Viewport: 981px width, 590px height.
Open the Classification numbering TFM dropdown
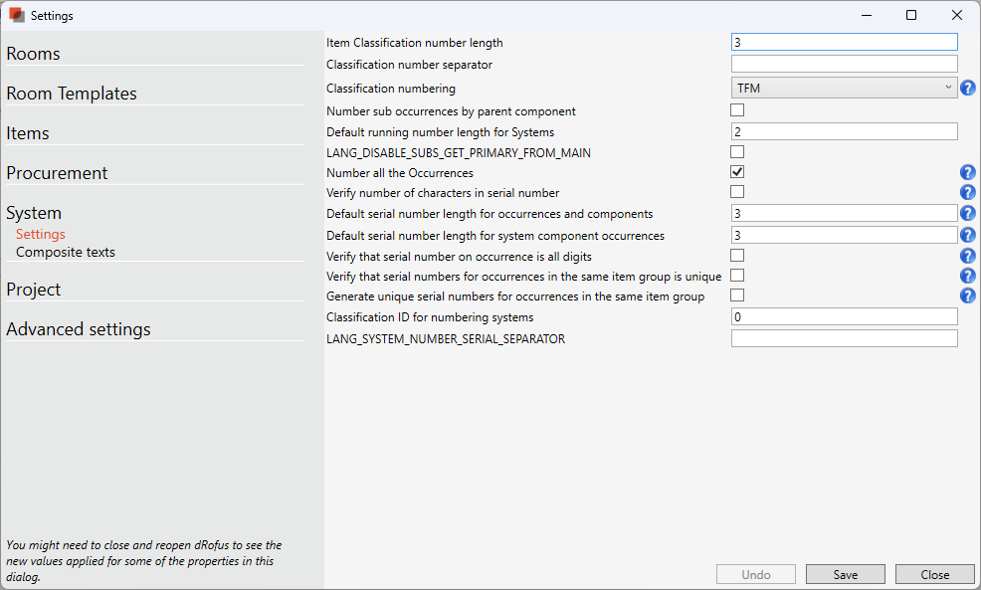tap(844, 89)
